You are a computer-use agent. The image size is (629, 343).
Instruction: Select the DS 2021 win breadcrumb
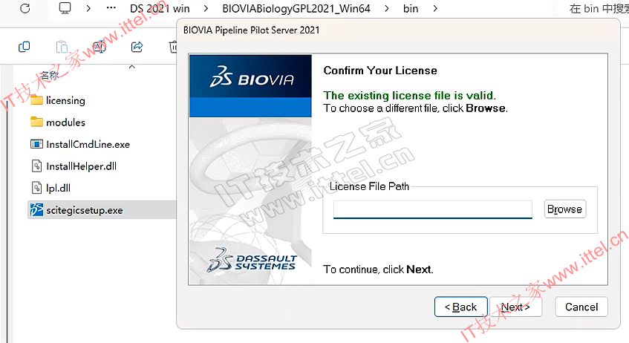point(160,8)
